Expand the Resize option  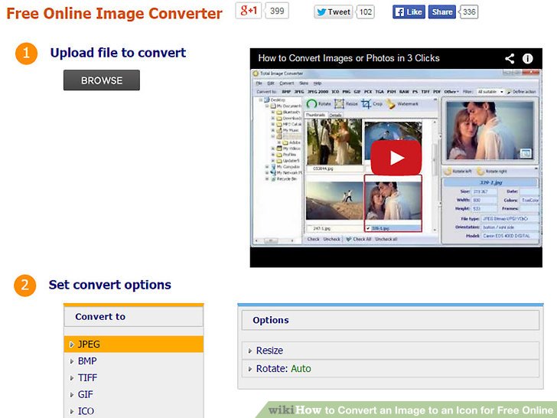[x=390, y=351]
